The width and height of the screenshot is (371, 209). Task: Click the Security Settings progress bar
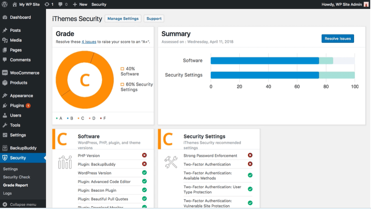click(283, 75)
